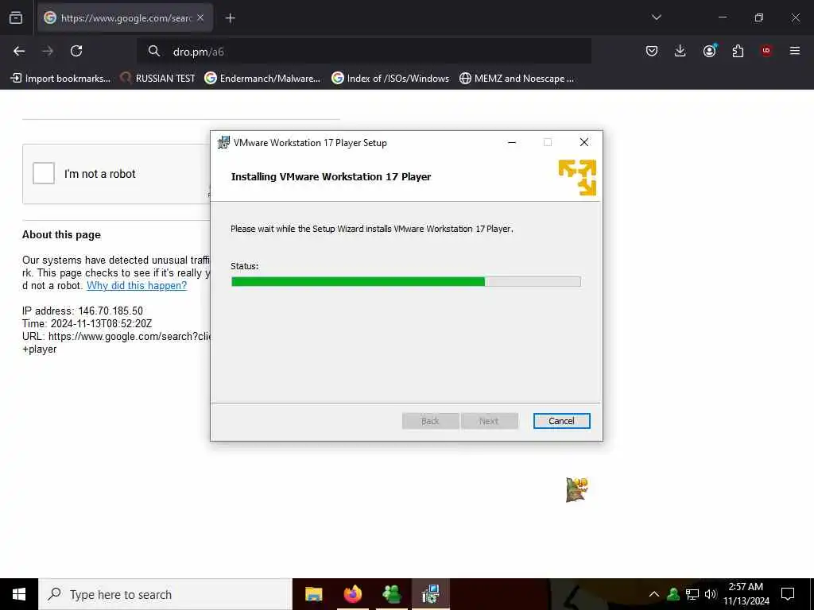Focus the address bar showing dro.pm/a6
This screenshot has height=610, width=814.
tap(364, 51)
